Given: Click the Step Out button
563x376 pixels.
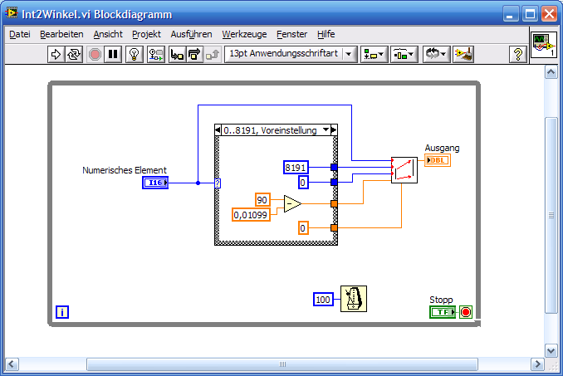Looking at the screenshot, I should (213, 55).
